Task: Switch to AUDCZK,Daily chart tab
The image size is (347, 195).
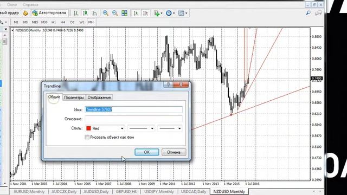Action: tap(64, 192)
